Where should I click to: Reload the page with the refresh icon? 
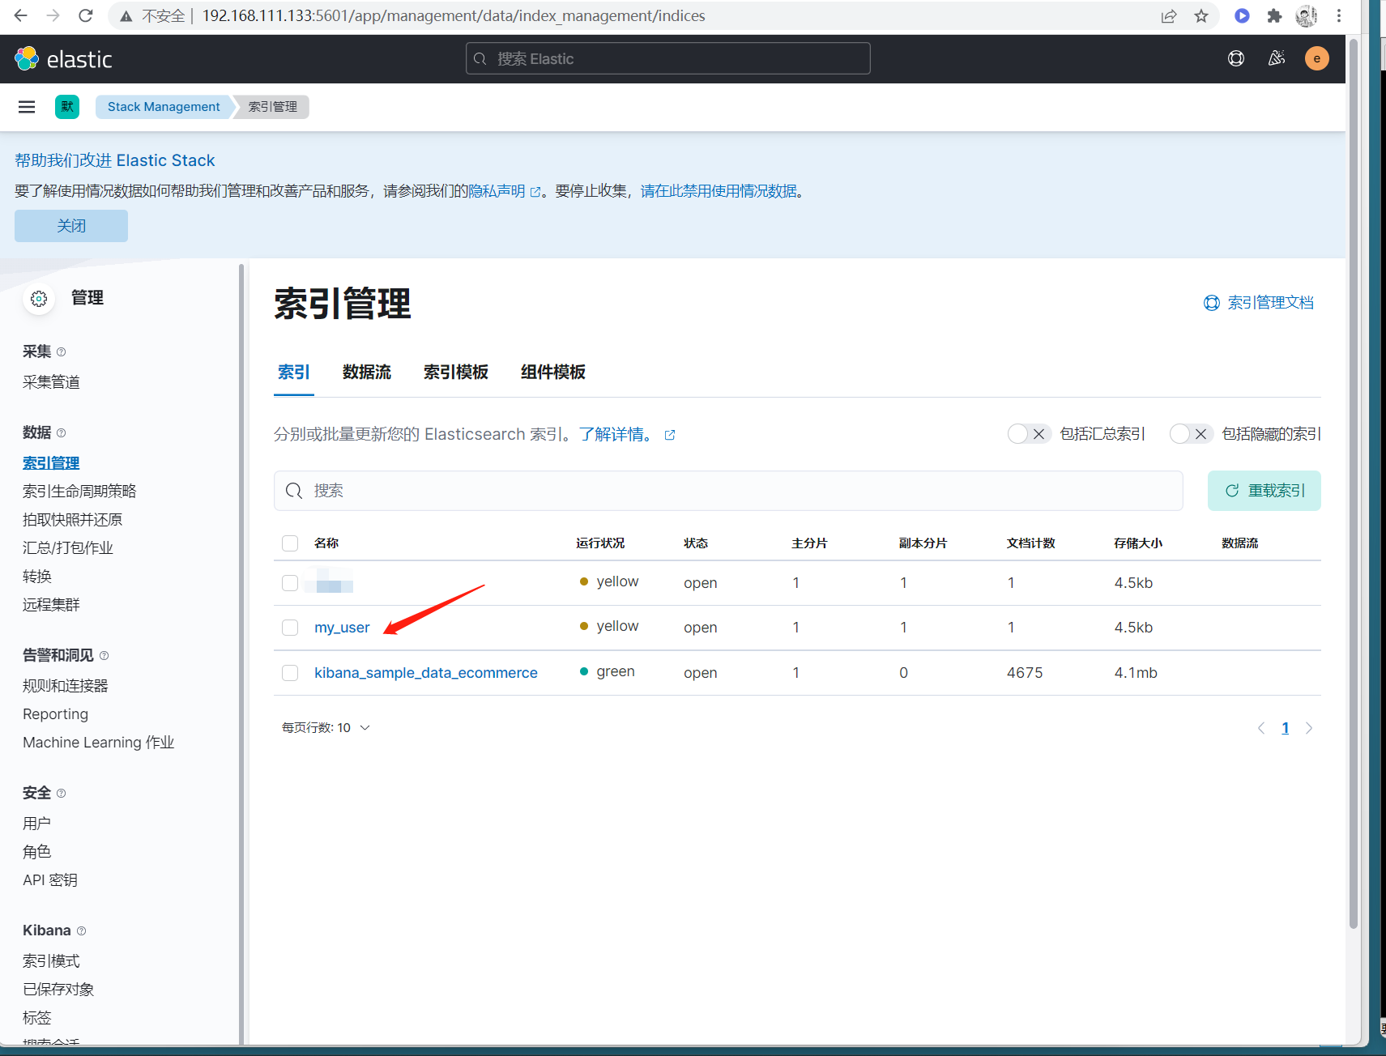[x=86, y=15]
